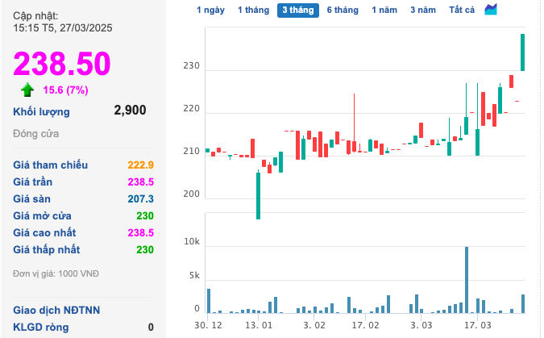Click the Khối lượng value 2,900

130,111
